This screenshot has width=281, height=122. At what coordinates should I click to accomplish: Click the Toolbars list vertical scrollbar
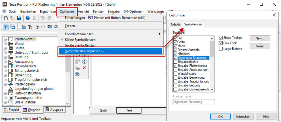(x=212, y=64)
